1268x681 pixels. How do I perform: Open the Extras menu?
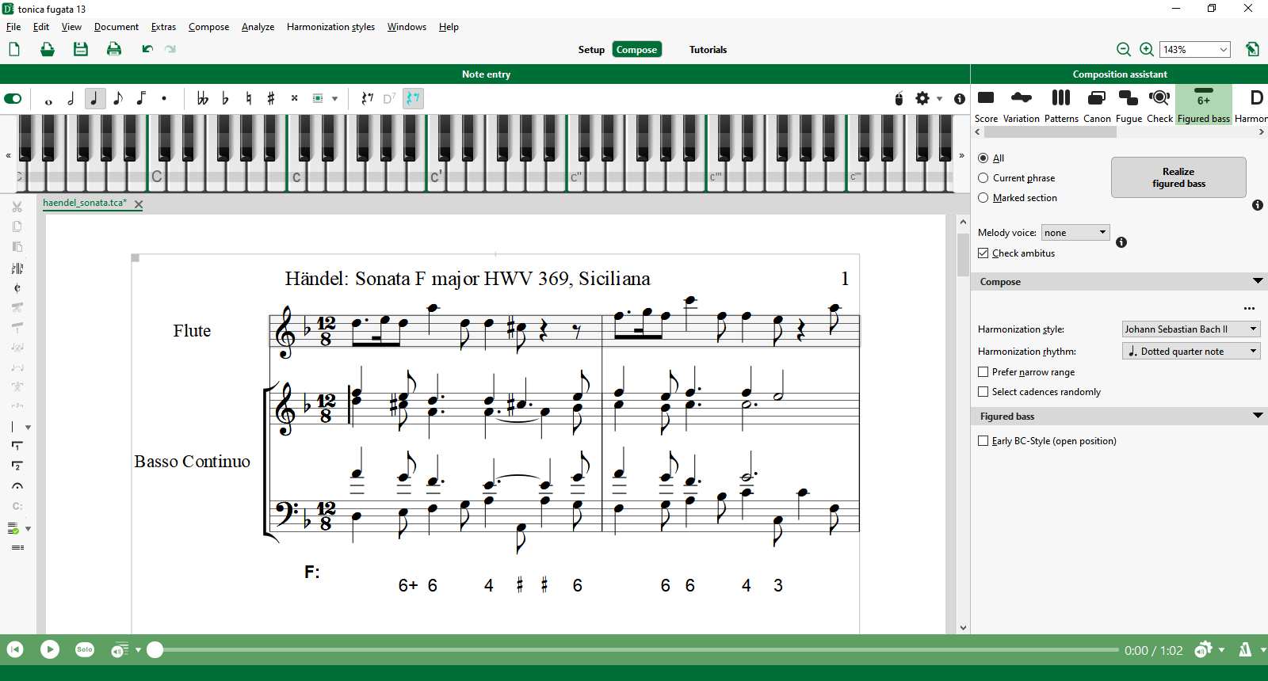pyautogui.click(x=163, y=27)
